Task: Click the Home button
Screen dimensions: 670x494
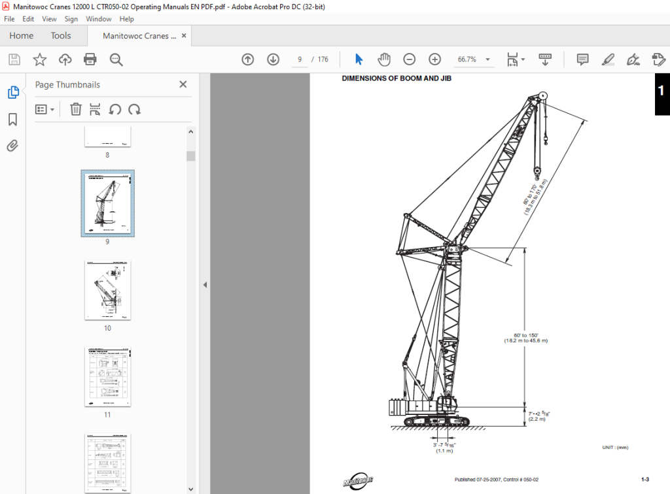Action: click(22, 36)
